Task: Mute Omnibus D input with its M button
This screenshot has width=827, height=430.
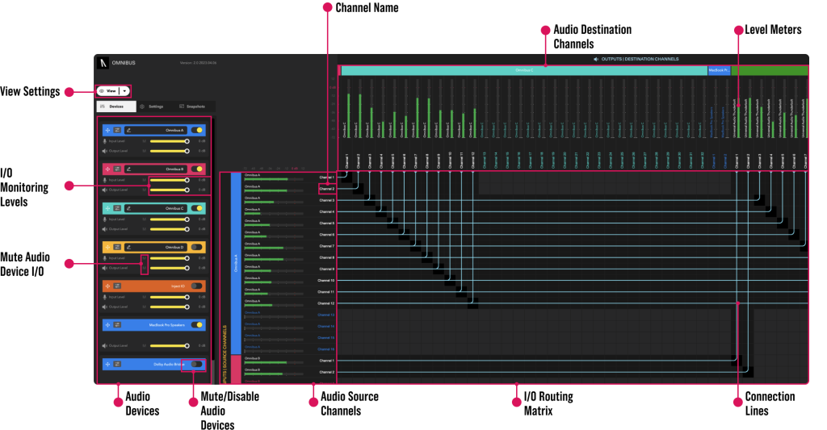Action: [x=145, y=258]
